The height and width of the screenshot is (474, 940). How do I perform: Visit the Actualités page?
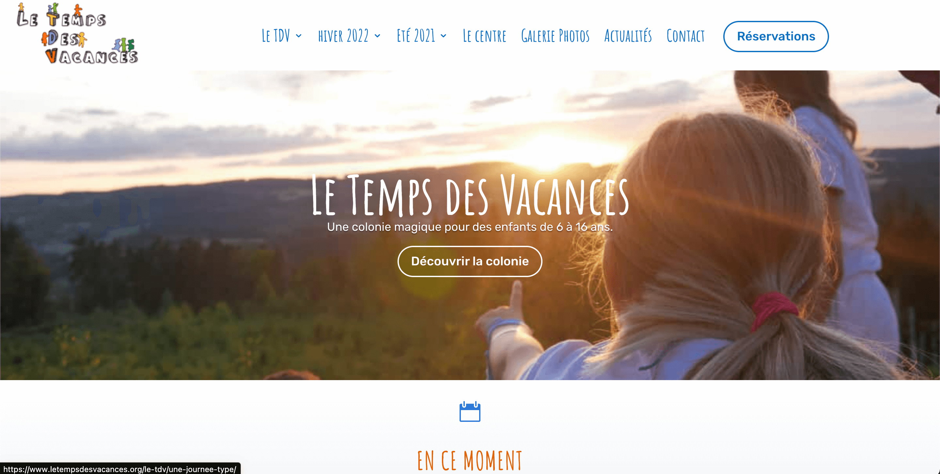tap(628, 36)
